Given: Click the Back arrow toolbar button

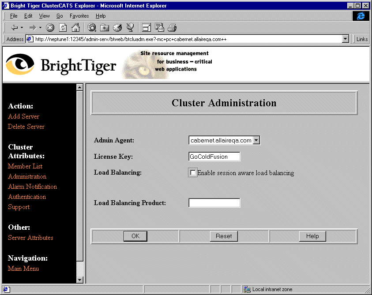Looking at the screenshot, I should pyautogui.click(x=14, y=27).
